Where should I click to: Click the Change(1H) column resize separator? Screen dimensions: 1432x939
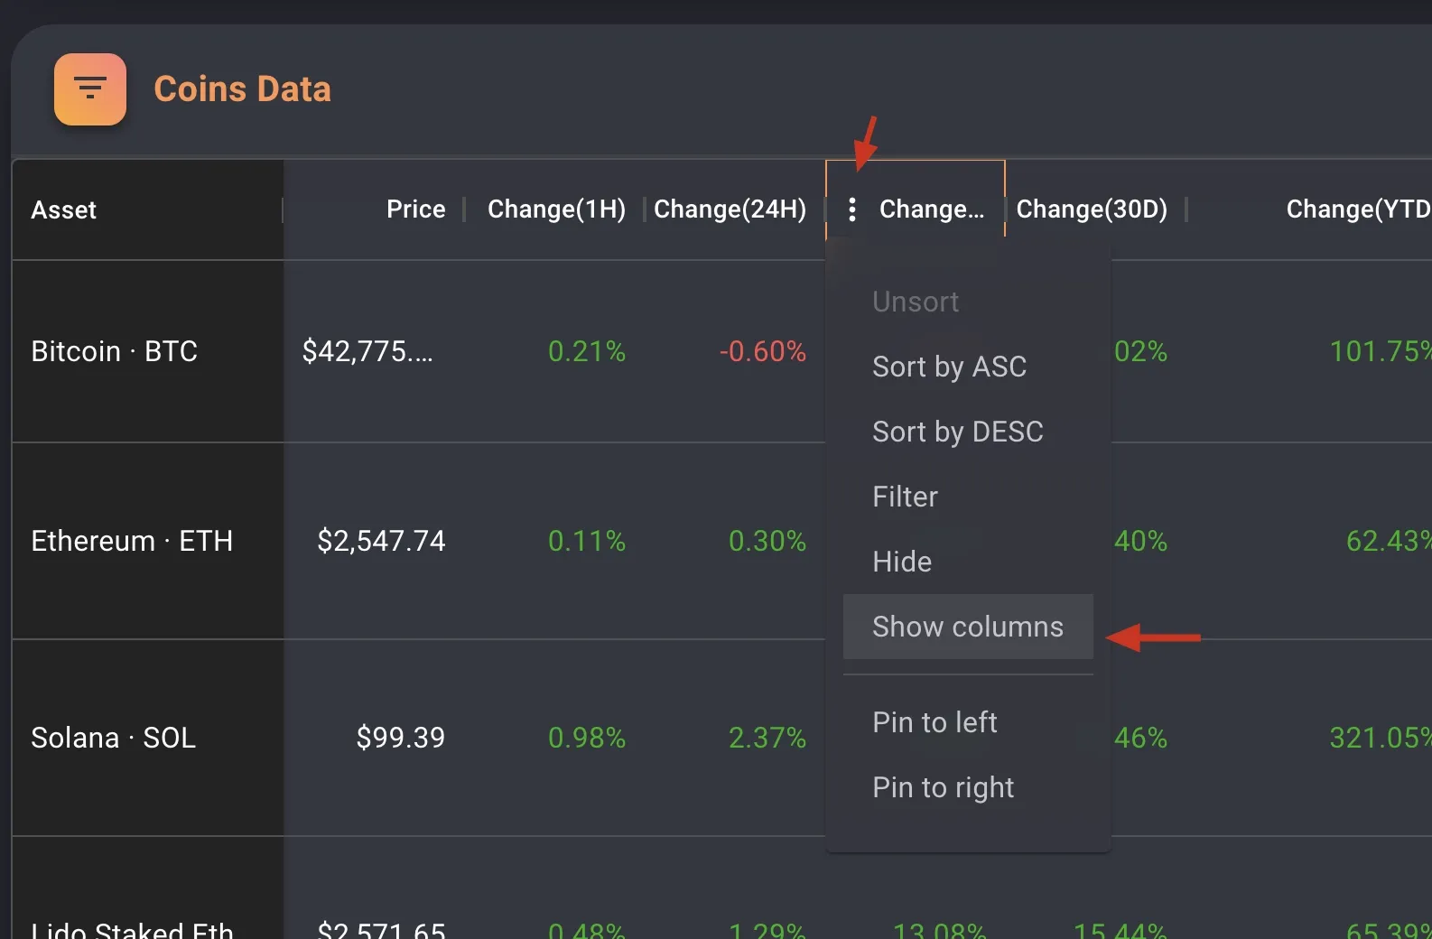(x=644, y=209)
